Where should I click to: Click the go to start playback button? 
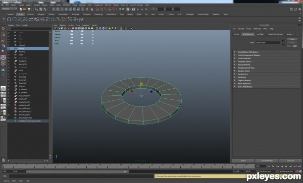point(269,166)
